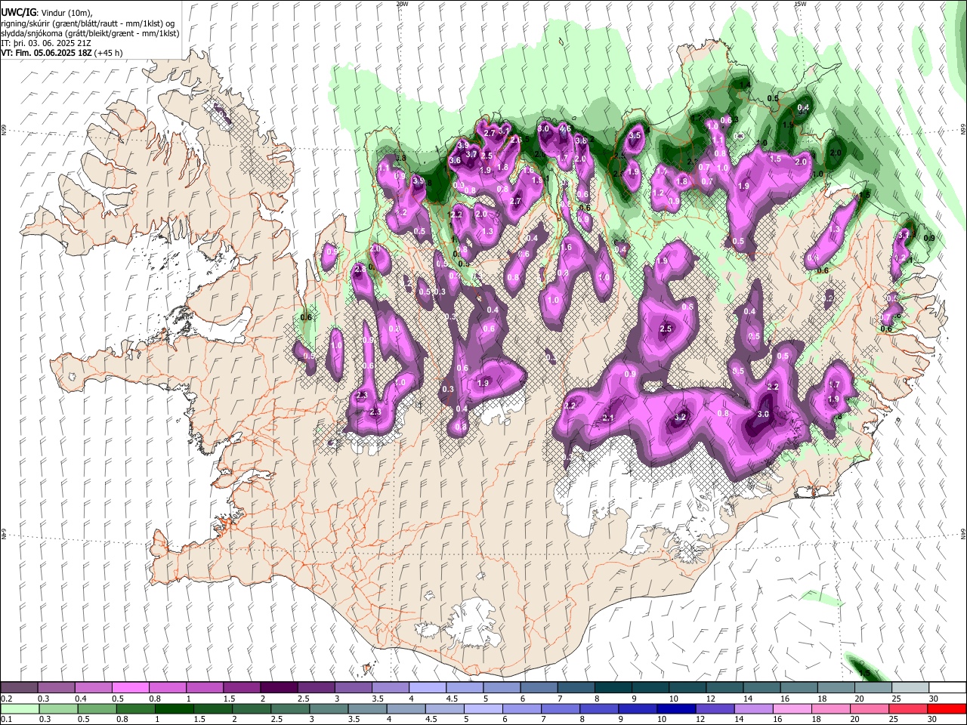Select the white top-scale swatch after 30
Screen dimensions: 967x725
pos(947,687)
